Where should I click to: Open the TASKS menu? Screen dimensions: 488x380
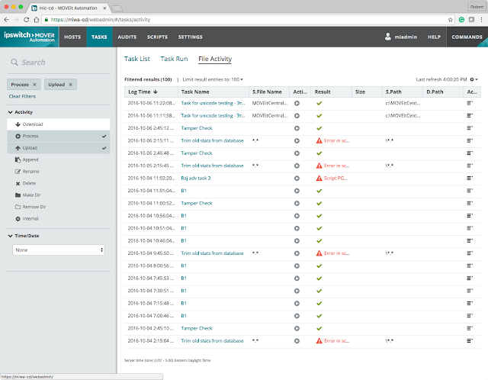click(99, 37)
